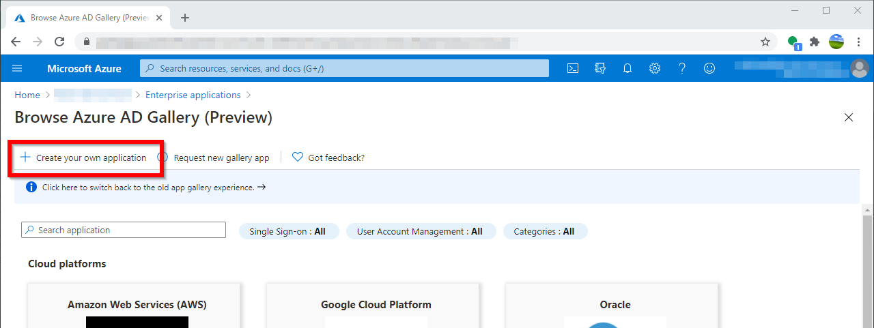The image size is (874, 328).
Task: Click the blurred tenant breadcrumb item
Action: coord(93,95)
